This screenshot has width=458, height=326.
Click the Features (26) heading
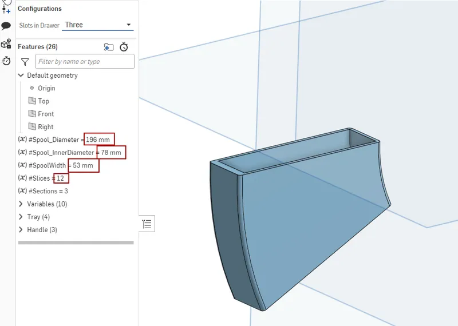[x=38, y=47]
